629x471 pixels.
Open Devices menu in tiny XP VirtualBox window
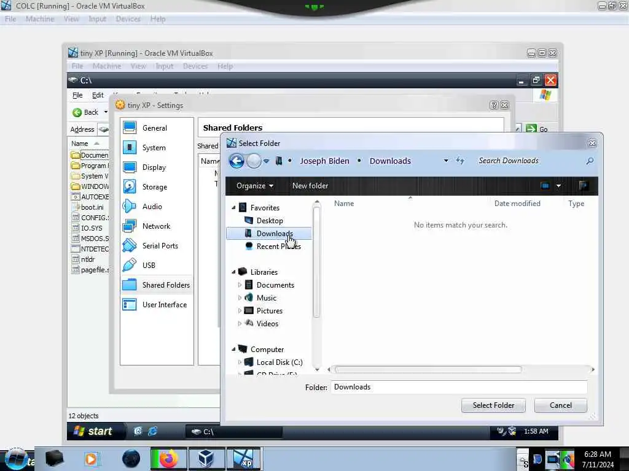click(x=195, y=66)
